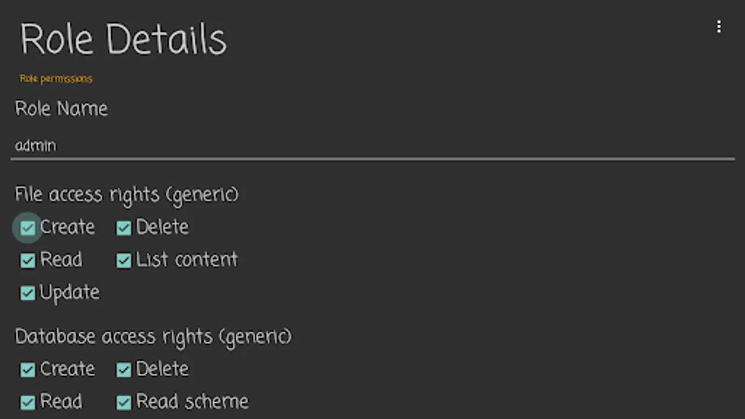Select the File access rights (generic) heading

point(127,195)
